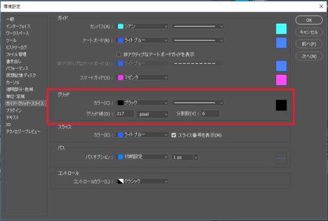Open the コントロールカラー クラシック dropdown
Image resolution: width=328 pixels, height=221 pixels.
[x=142, y=181]
